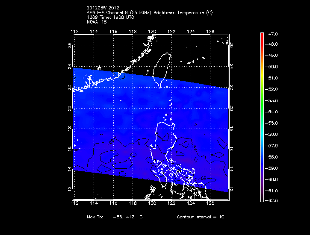Viewport: 310px width, 235px height.
Task: Click colorbar label "-55.0"
Action: coord(271,123)
